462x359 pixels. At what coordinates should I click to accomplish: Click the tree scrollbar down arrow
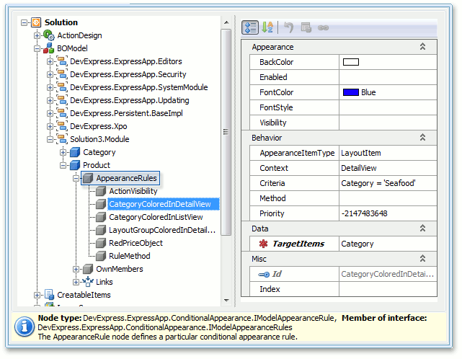click(x=226, y=301)
